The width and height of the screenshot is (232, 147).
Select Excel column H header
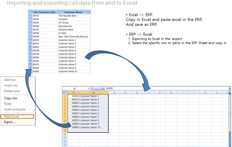[x=171, y=92]
